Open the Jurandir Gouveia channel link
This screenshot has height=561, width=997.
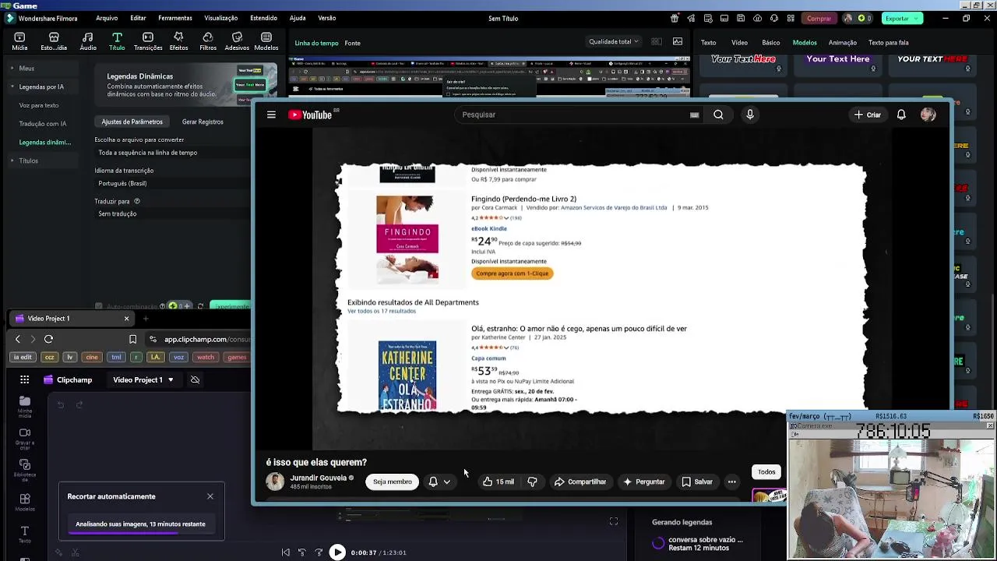coord(319,478)
